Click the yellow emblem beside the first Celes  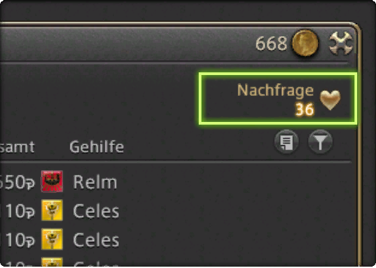[52, 210]
